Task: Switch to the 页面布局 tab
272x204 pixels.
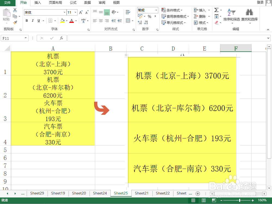Action: pos(55,3)
